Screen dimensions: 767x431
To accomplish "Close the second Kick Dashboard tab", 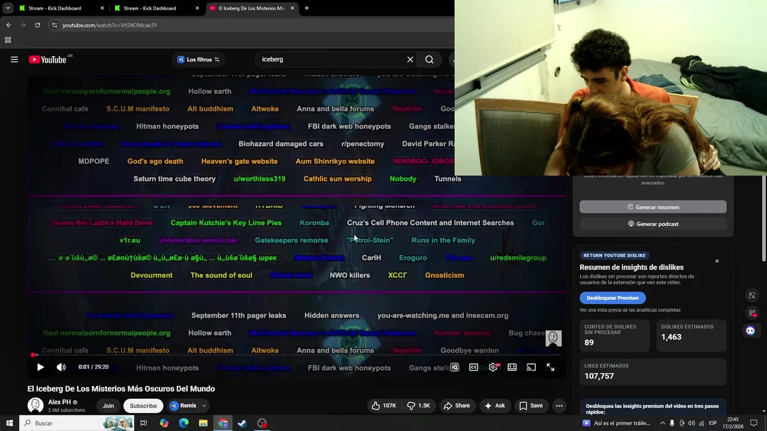I will pyautogui.click(x=197, y=8).
